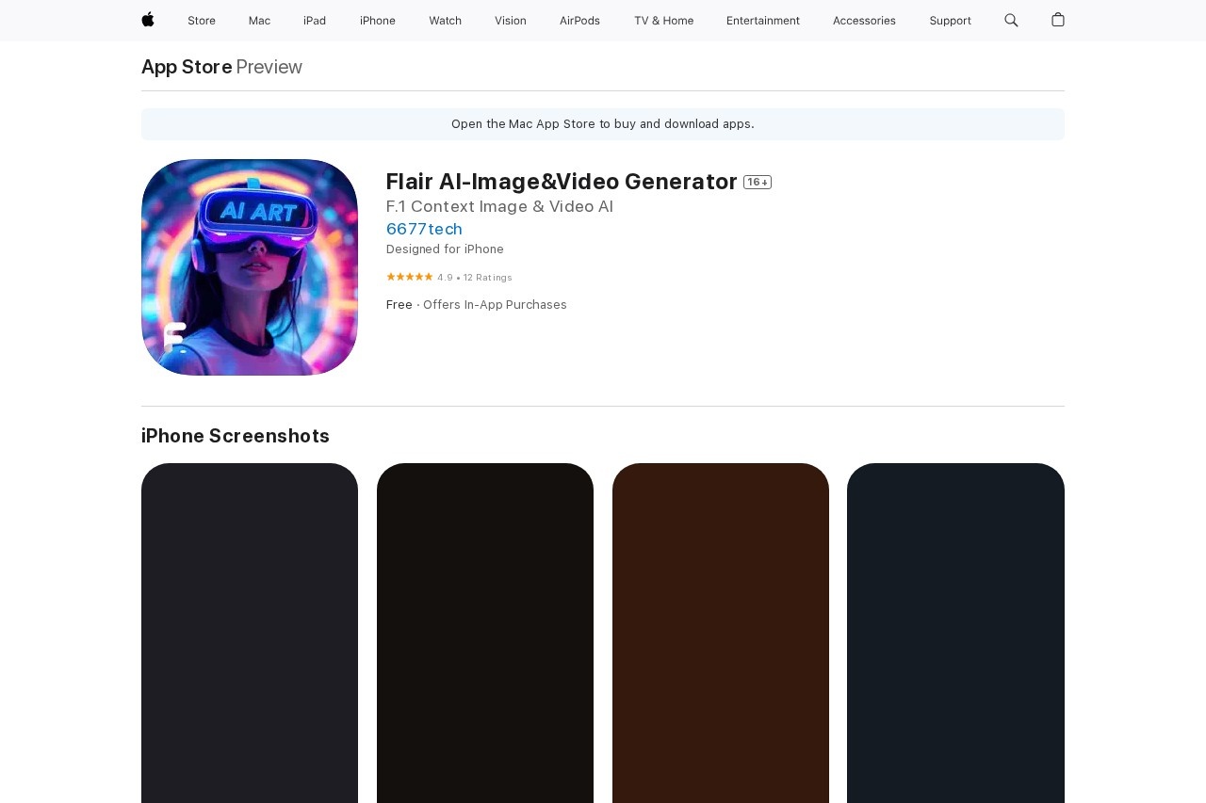Open the Support menu
Image resolution: width=1206 pixels, height=803 pixels.
tap(950, 21)
